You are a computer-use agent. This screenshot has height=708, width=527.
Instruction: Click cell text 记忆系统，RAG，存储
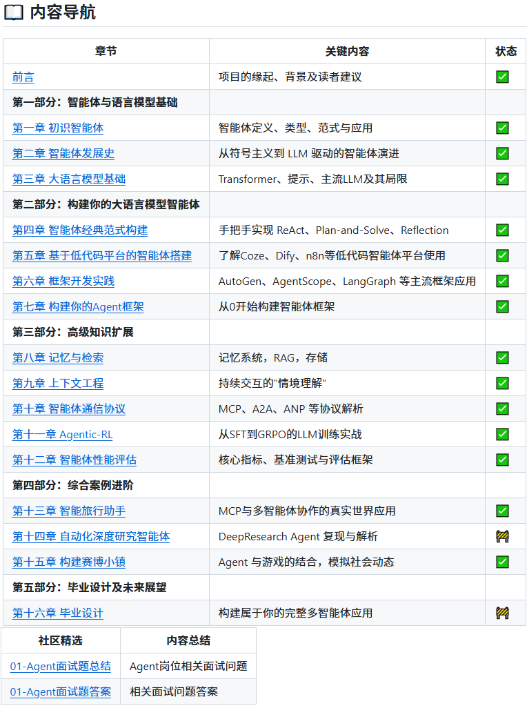[x=273, y=358]
